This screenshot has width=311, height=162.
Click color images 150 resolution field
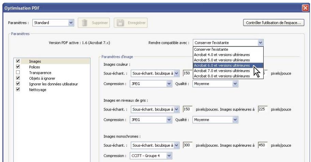187,73
